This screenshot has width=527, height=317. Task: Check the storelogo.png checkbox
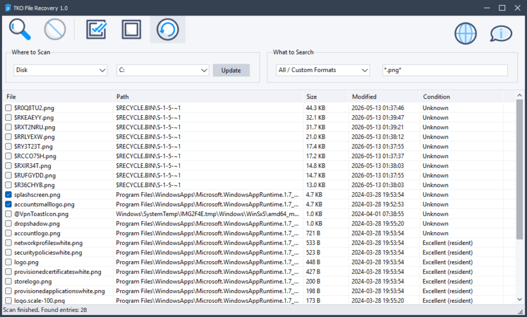8,282
